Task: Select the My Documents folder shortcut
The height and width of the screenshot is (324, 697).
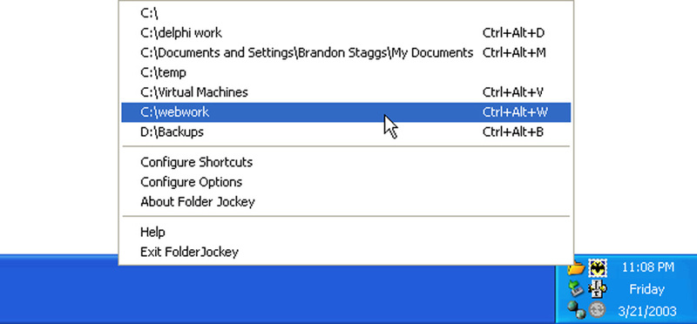Action: click(346, 53)
